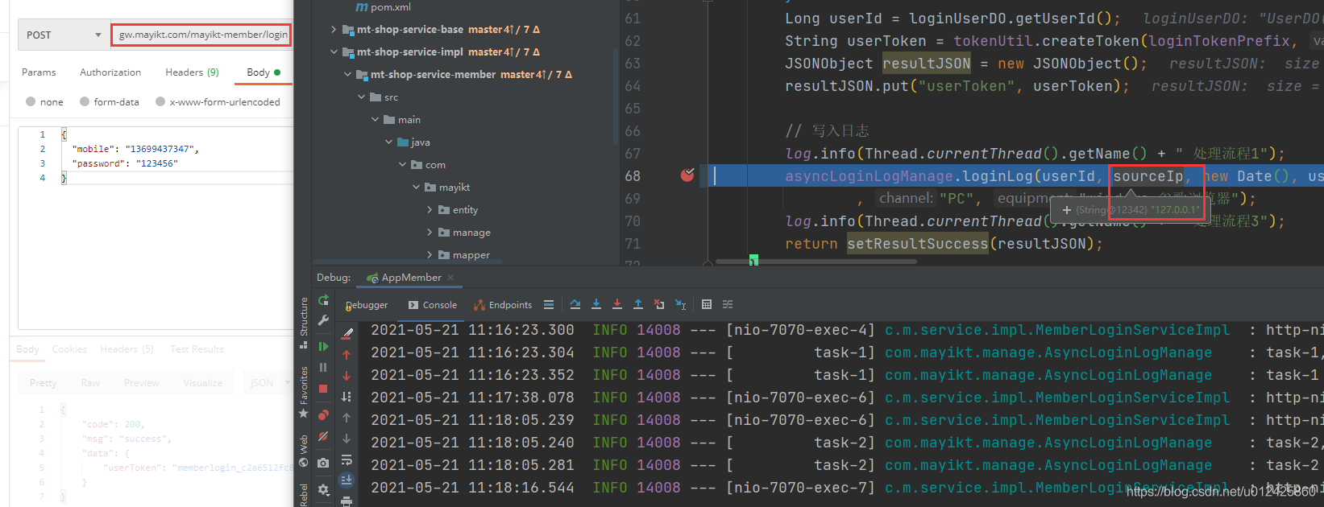The width and height of the screenshot is (1324, 507).
Task: Click Drop Frame icon
Action: 659,304
